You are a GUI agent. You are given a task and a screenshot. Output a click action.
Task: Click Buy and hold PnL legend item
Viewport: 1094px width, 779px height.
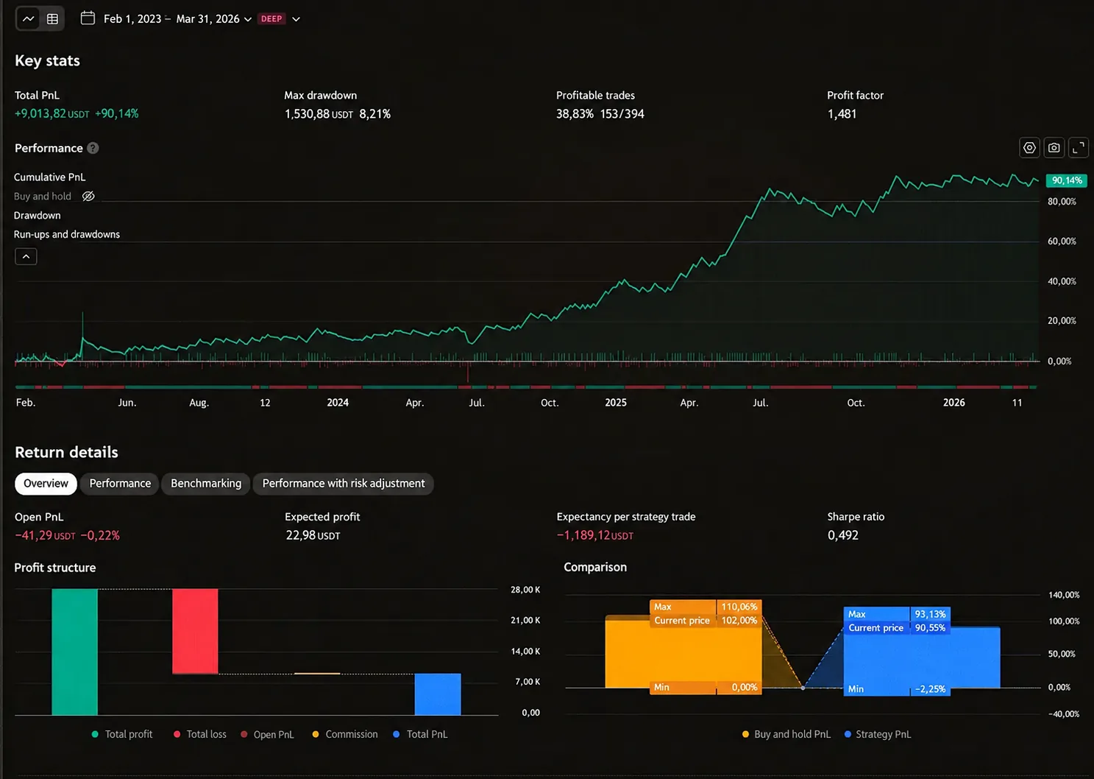786,735
